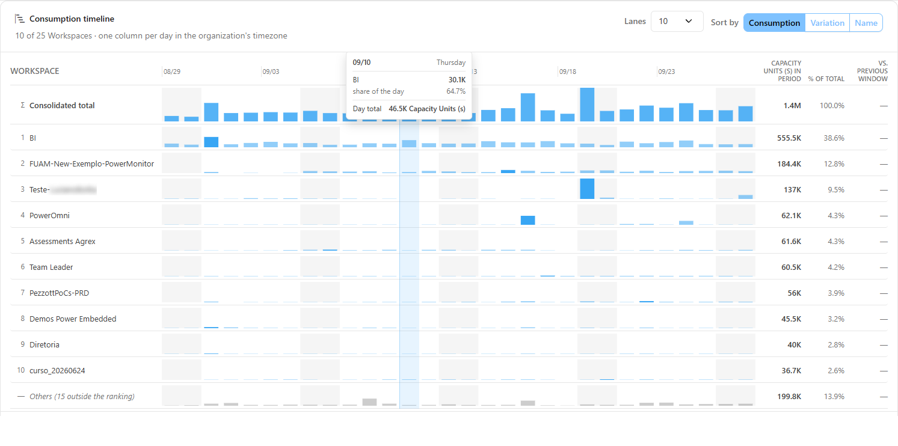Click the 1.4M consolidated total value

point(792,105)
